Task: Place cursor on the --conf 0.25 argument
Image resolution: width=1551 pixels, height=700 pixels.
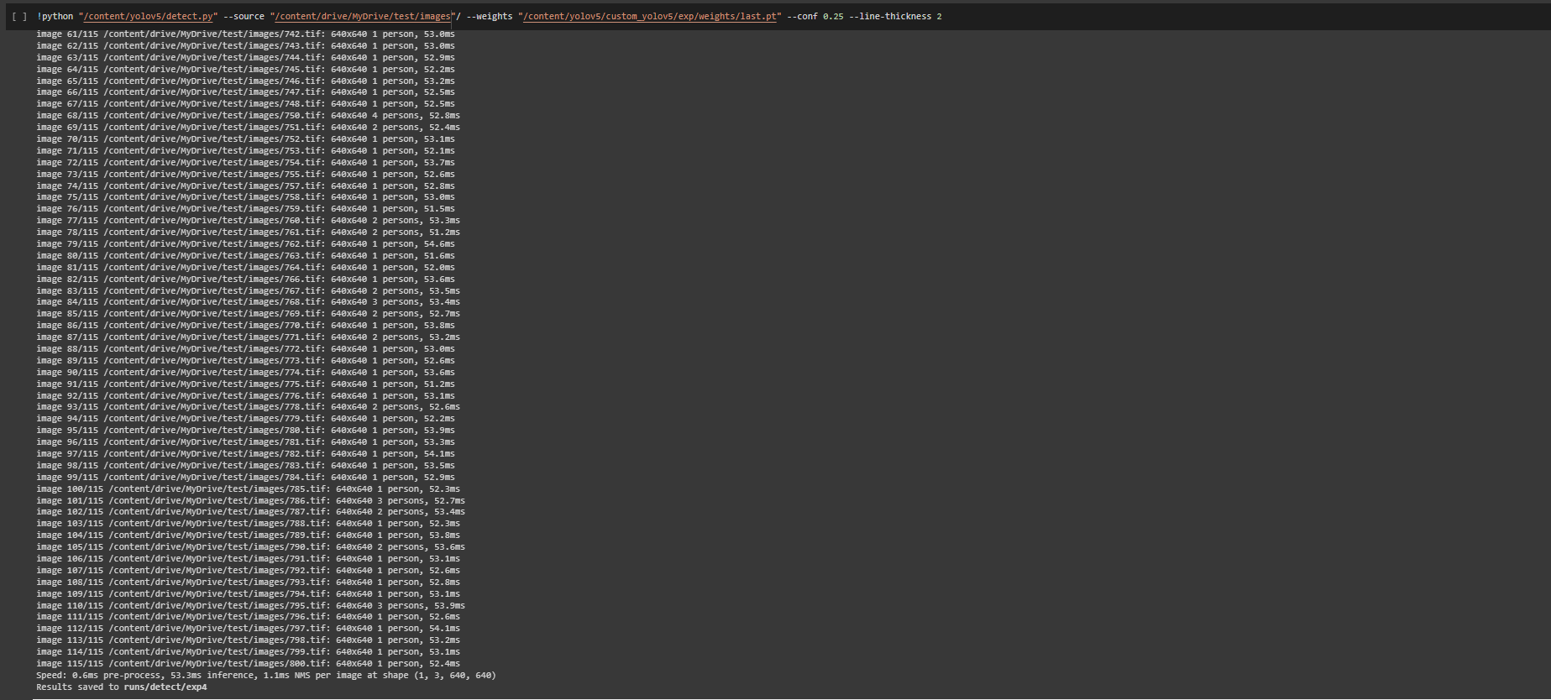Action: [x=815, y=17]
